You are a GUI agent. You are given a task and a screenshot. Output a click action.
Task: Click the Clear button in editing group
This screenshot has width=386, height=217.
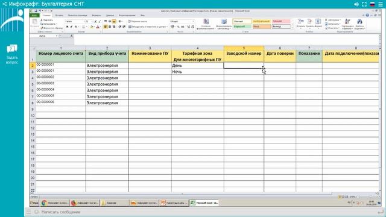pyautogui.click(x=332, y=28)
